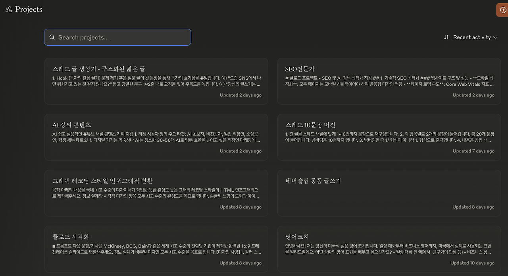The image size is (508, 276).
Task: Click Updated 10 days ago on 영어 코치 card
Action: (x=472, y=262)
